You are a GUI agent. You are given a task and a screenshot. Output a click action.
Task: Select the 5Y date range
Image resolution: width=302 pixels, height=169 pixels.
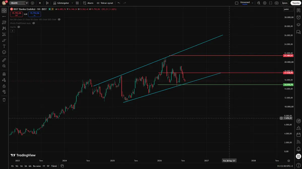pyautogui.click(x=48, y=166)
